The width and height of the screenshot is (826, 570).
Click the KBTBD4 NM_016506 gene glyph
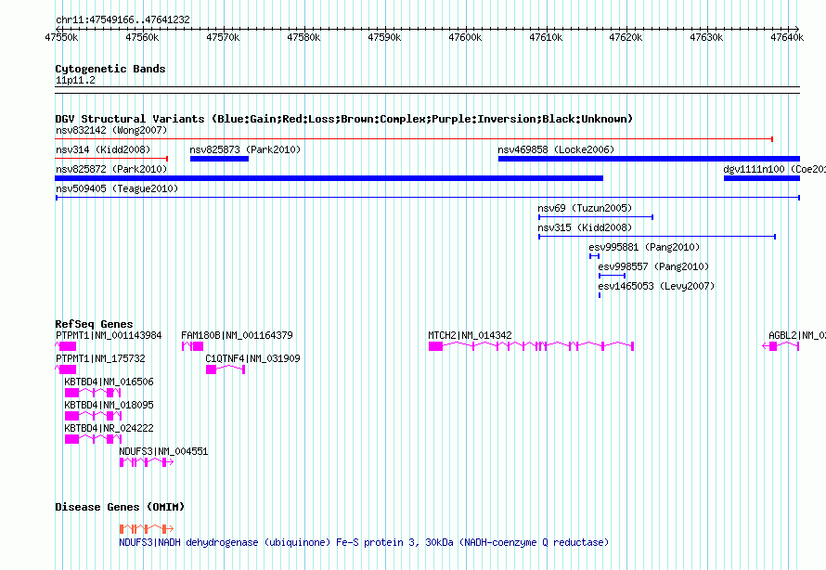click(93, 393)
